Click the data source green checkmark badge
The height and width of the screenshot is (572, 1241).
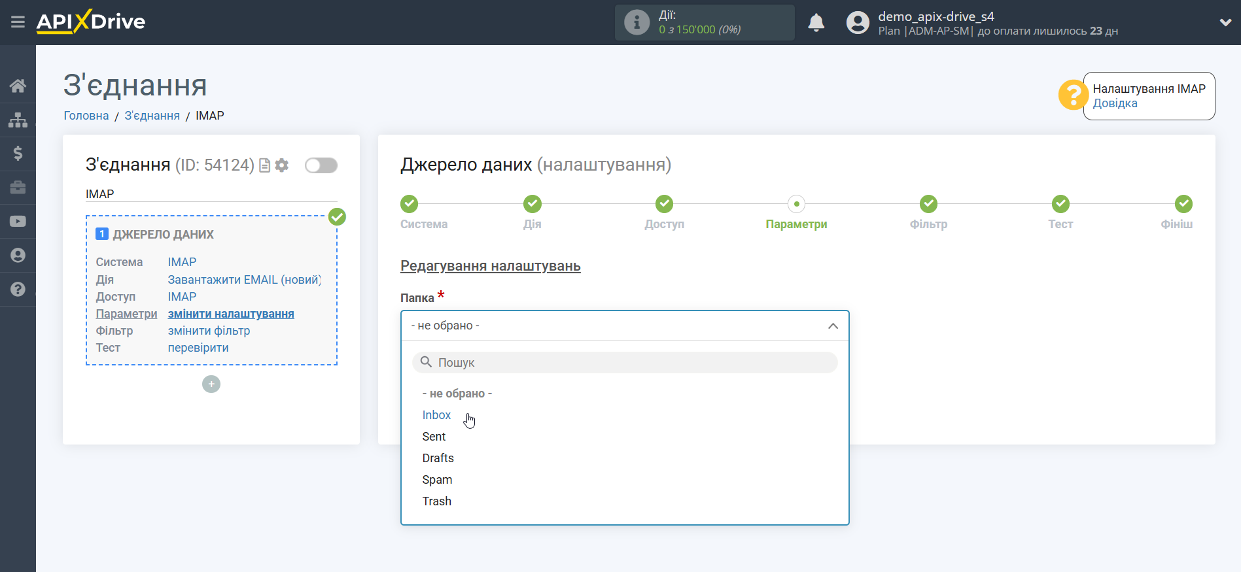337,216
